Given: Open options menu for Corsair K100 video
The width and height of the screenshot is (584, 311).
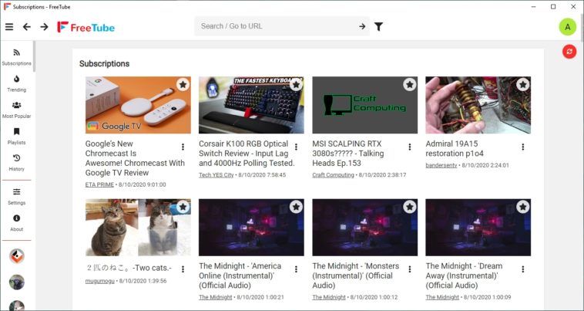Looking at the screenshot, I should coord(296,147).
